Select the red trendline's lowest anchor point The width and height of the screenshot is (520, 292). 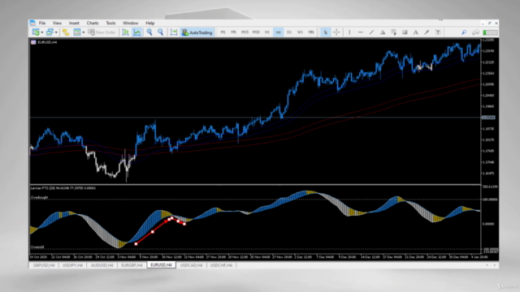pos(136,244)
